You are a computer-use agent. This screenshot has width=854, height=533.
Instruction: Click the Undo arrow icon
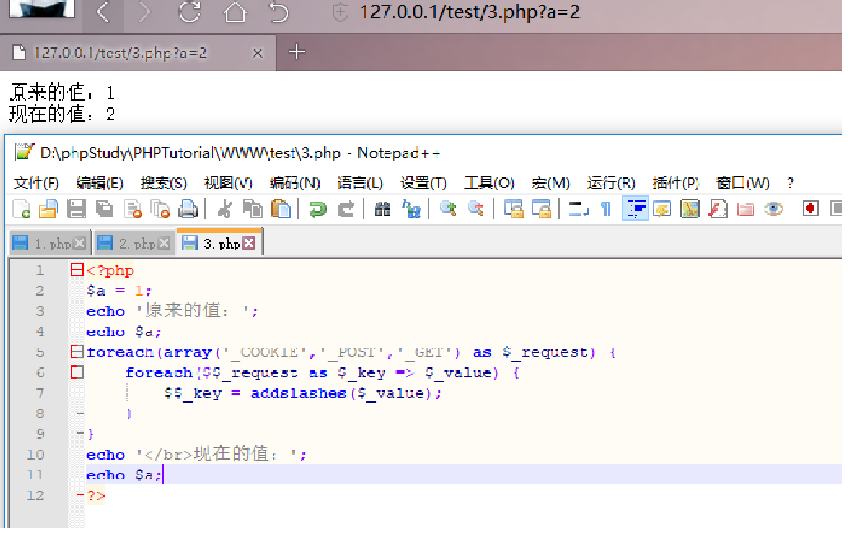pos(318,209)
